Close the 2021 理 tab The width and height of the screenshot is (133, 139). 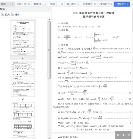click(29, 4)
